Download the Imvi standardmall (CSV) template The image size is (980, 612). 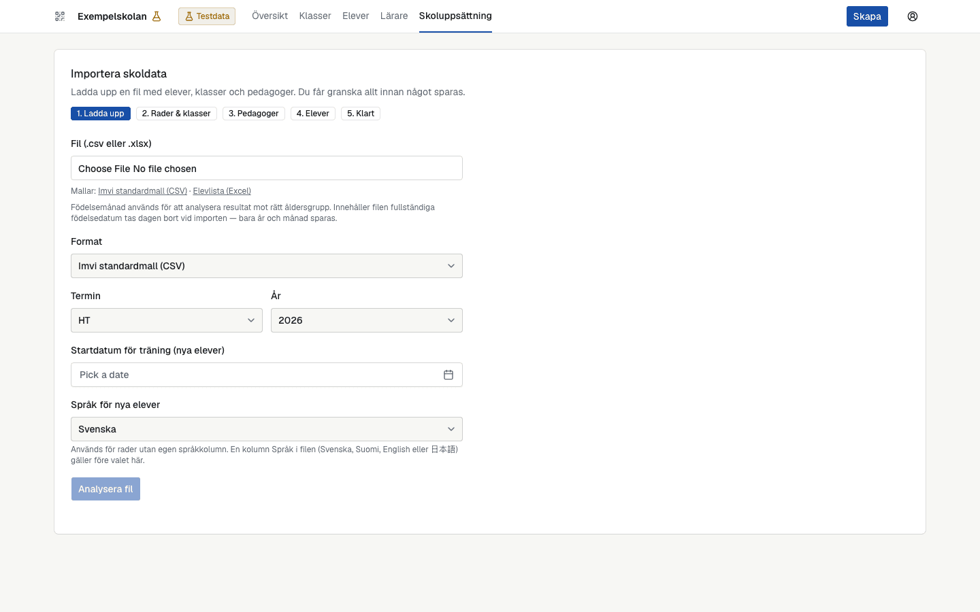tap(142, 191)
